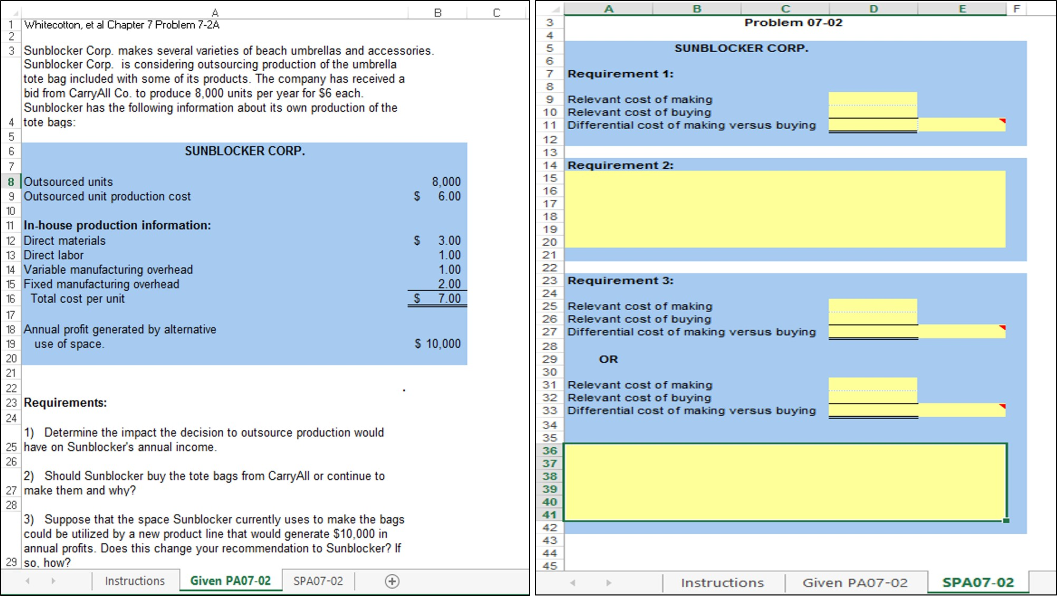Click the 'Direct materials' label cell
1057x596 pixels.
(x=64, y=241)
